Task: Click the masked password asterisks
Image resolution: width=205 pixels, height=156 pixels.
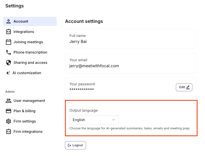Action: 81,90
